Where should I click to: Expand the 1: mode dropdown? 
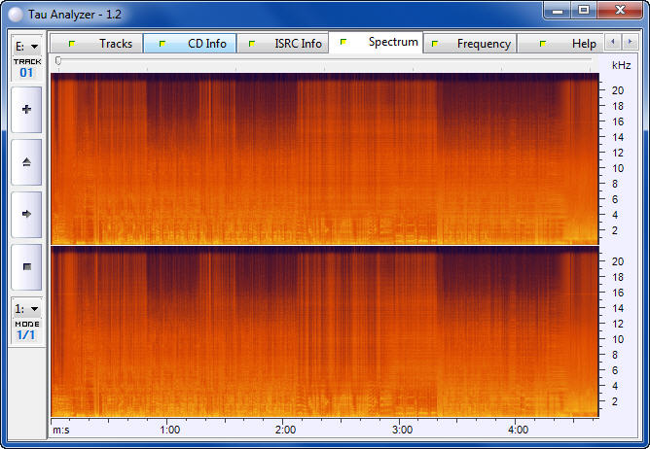pyautogui.click(x=26, y=308)
